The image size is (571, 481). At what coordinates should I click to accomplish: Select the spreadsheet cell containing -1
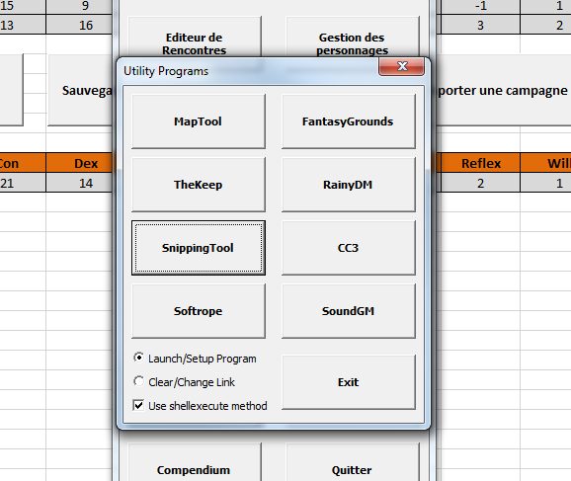coord(481,7)
